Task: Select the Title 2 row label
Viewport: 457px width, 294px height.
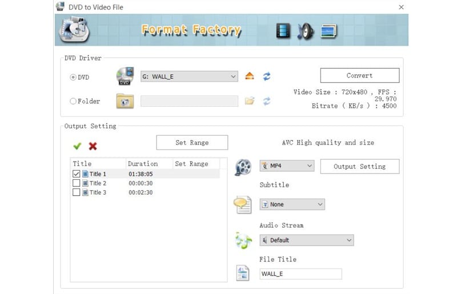Action: click(98, 183)
